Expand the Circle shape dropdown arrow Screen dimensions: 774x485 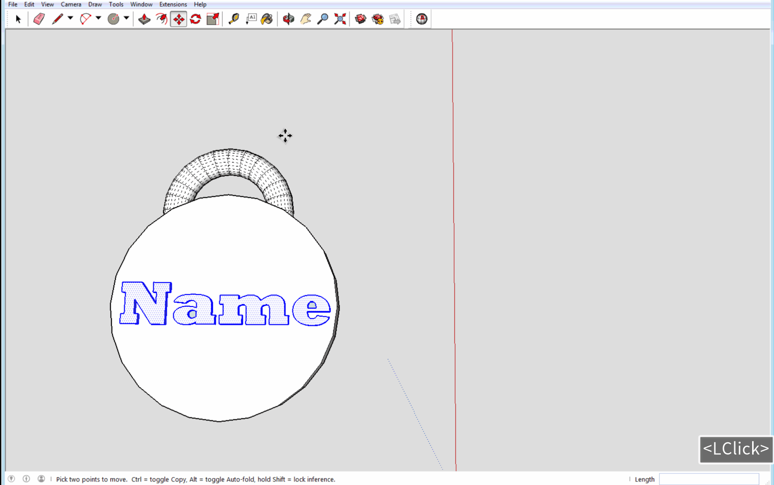coord(126,18)
